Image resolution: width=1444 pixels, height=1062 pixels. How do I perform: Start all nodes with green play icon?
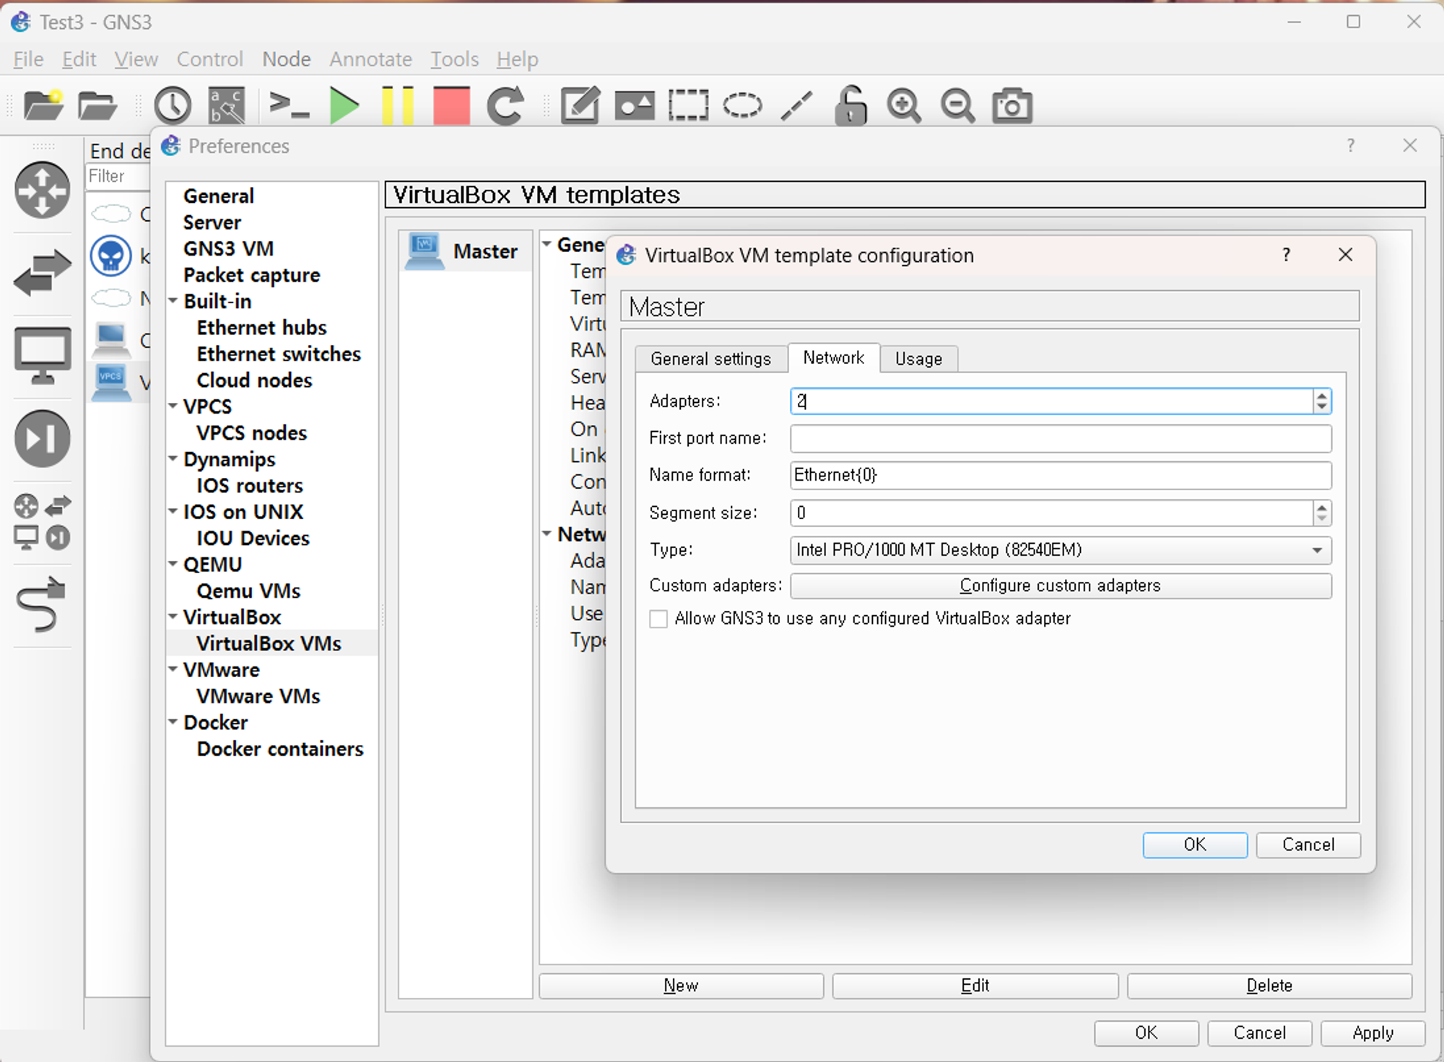344,105
